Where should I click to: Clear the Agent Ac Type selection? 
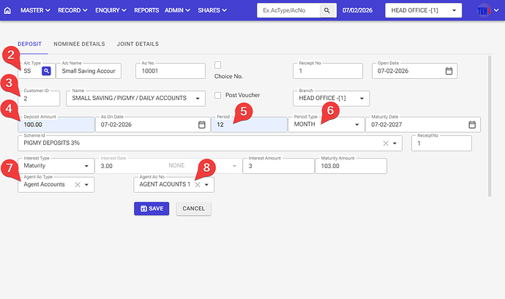click(76, 185)
